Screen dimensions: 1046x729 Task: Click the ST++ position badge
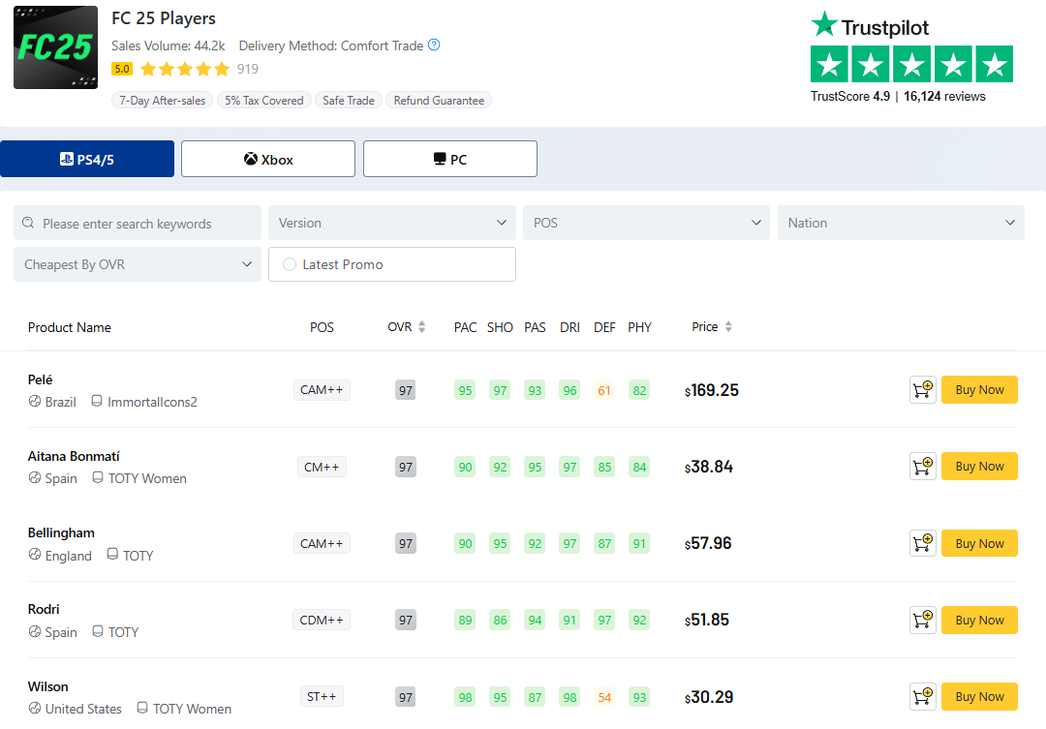coord(322,696)
